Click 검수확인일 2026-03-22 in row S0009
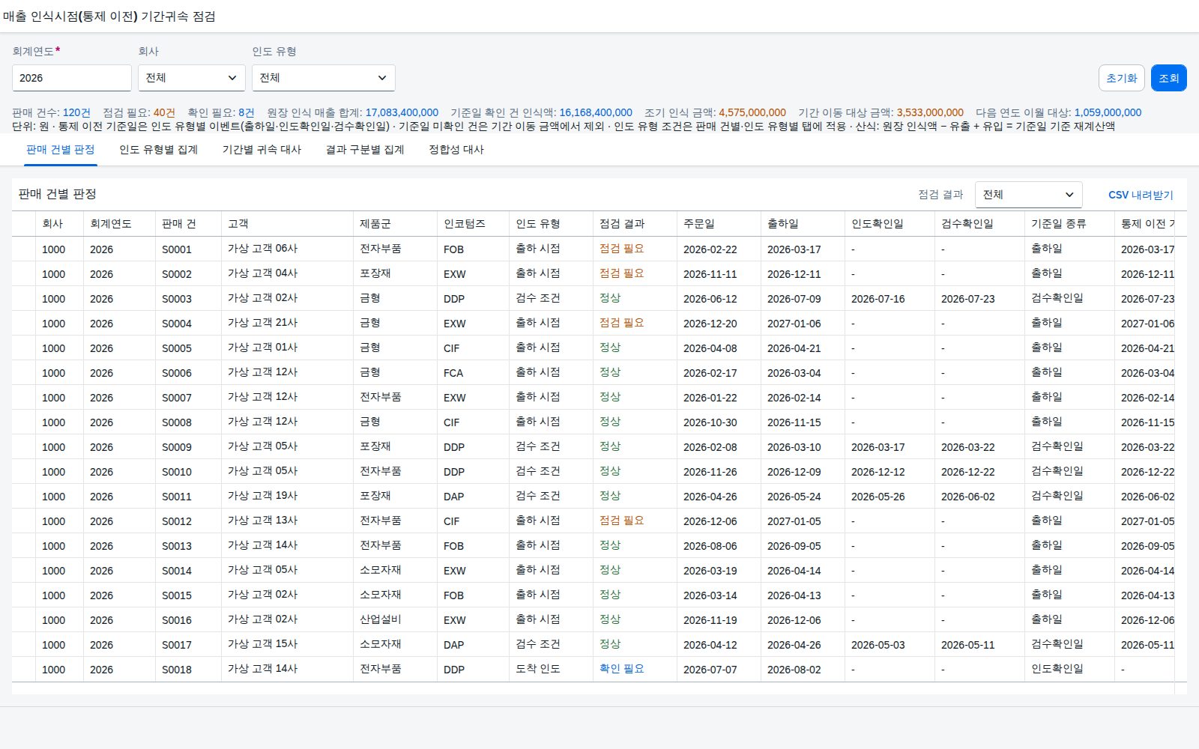Screen dimensions: 1199x749 tap(967, 447)
